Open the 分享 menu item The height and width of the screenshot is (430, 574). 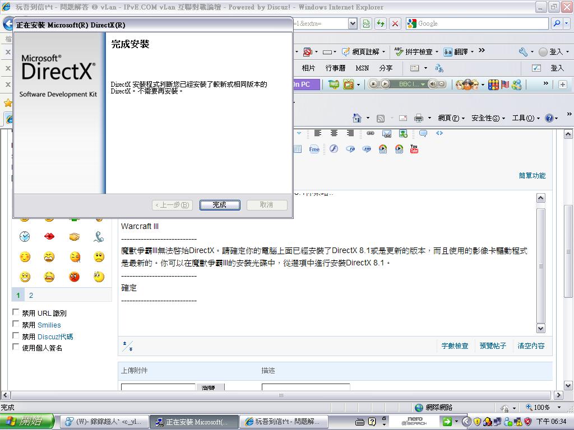pos(386,68)
